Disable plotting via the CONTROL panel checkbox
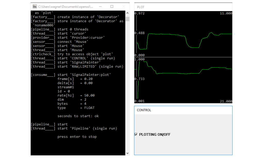Image resolution: width=264 pixels, height=160 pixels. pyautogui.click(x=136, y=134)
